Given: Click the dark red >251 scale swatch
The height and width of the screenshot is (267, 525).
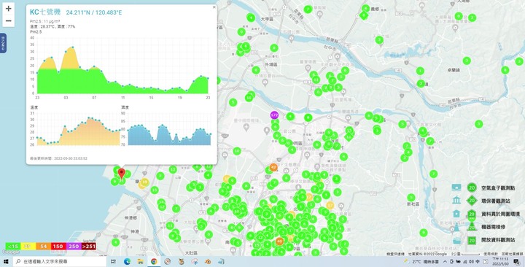Looking at the screenshot, I should coord(89,247).
